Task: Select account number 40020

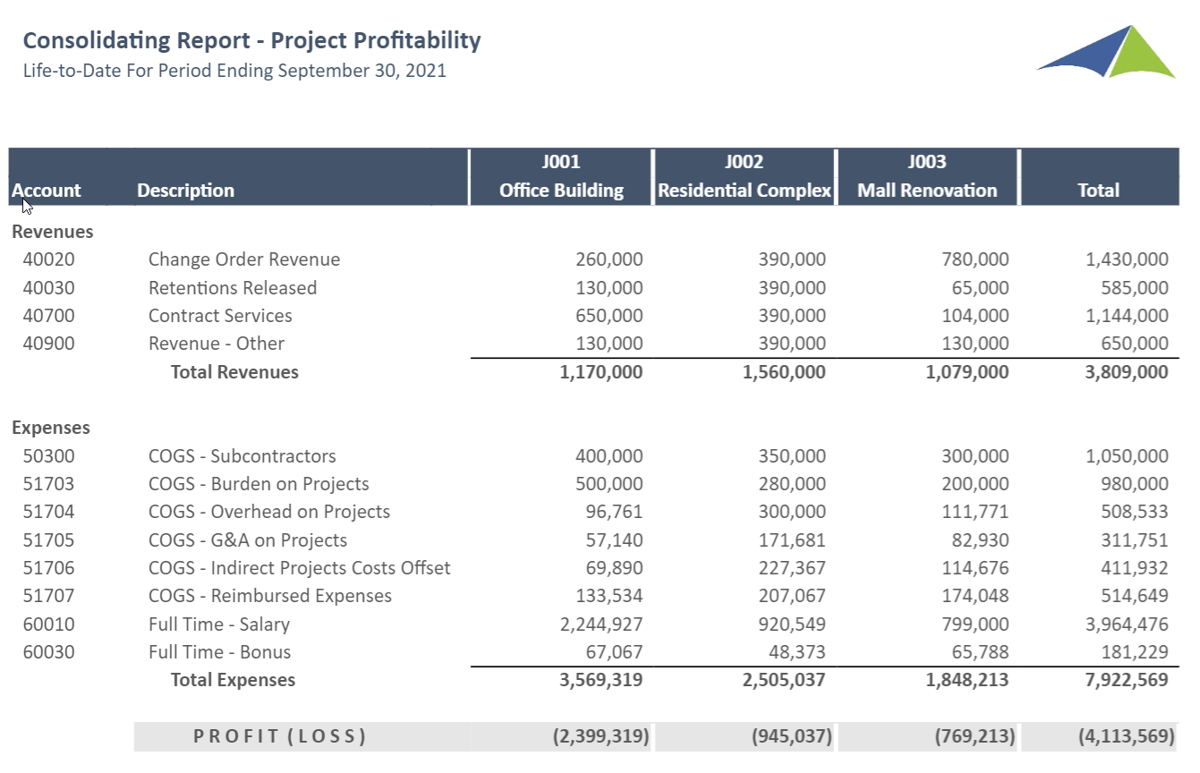Action: 49,259
